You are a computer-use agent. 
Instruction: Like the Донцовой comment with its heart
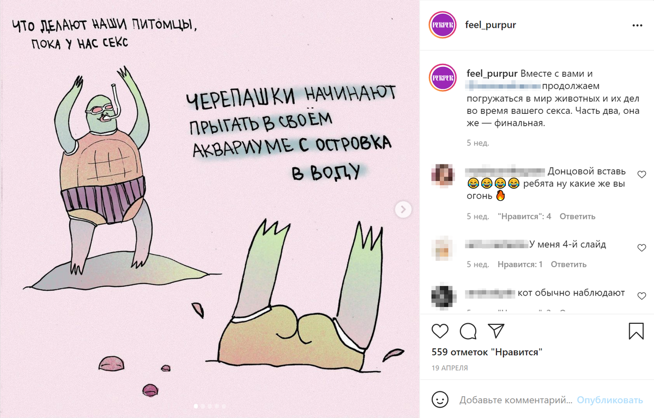coord(641,175)
